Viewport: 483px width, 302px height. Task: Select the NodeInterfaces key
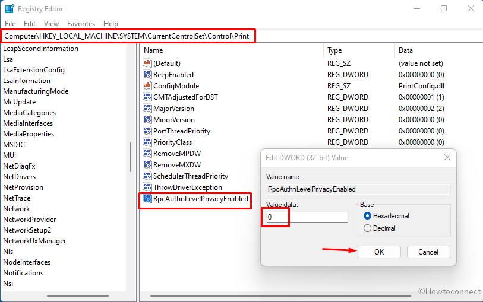[27, 262]
